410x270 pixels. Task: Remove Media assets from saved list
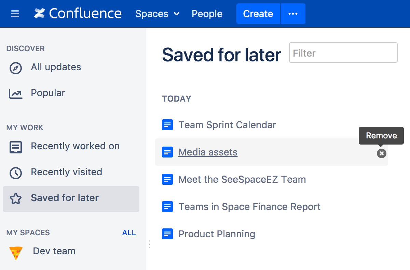[381, 153]
